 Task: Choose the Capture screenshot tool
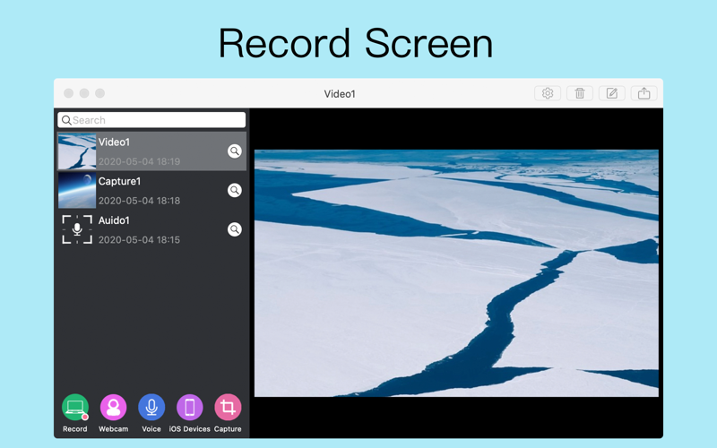(228, 408)
